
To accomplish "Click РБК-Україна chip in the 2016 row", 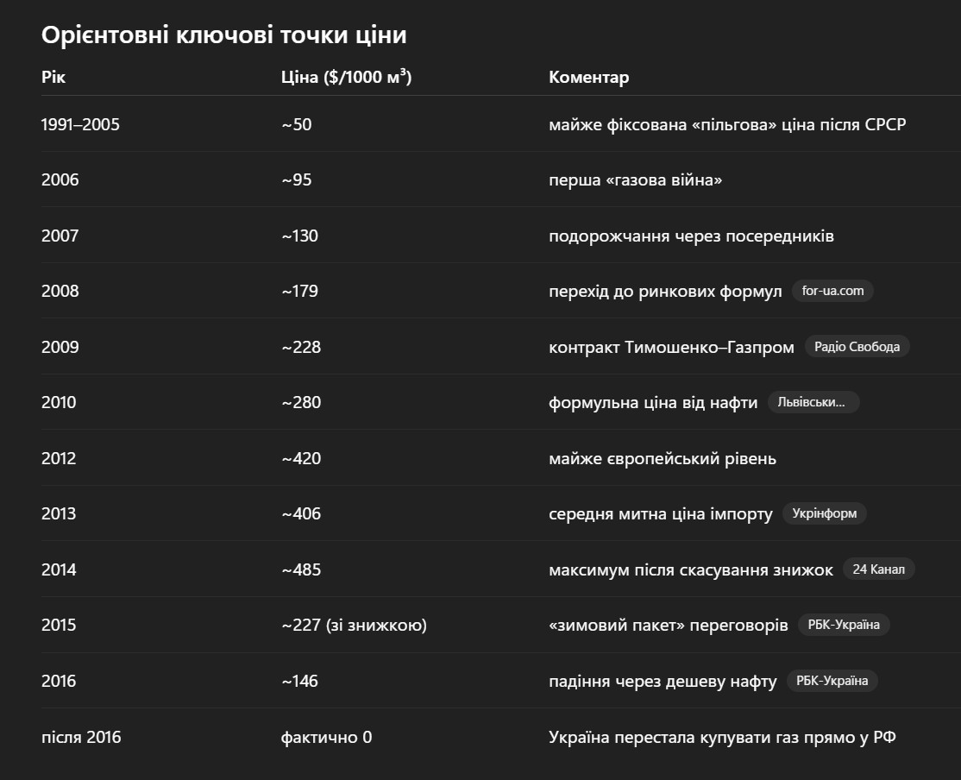I will click(832, 681).
